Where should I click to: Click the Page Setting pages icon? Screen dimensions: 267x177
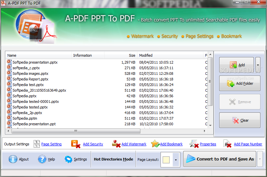click(37, 144)
